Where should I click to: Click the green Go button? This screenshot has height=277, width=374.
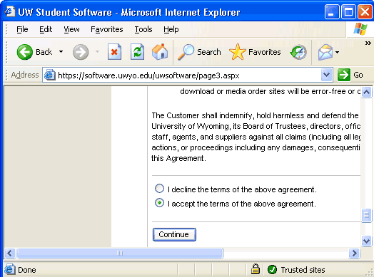coord(350,75)
